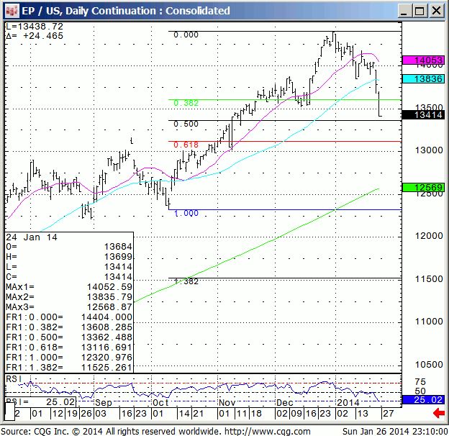The image size is (449, 436).
Task: Click the green 12569 price label
Action: tap(423, 188)
